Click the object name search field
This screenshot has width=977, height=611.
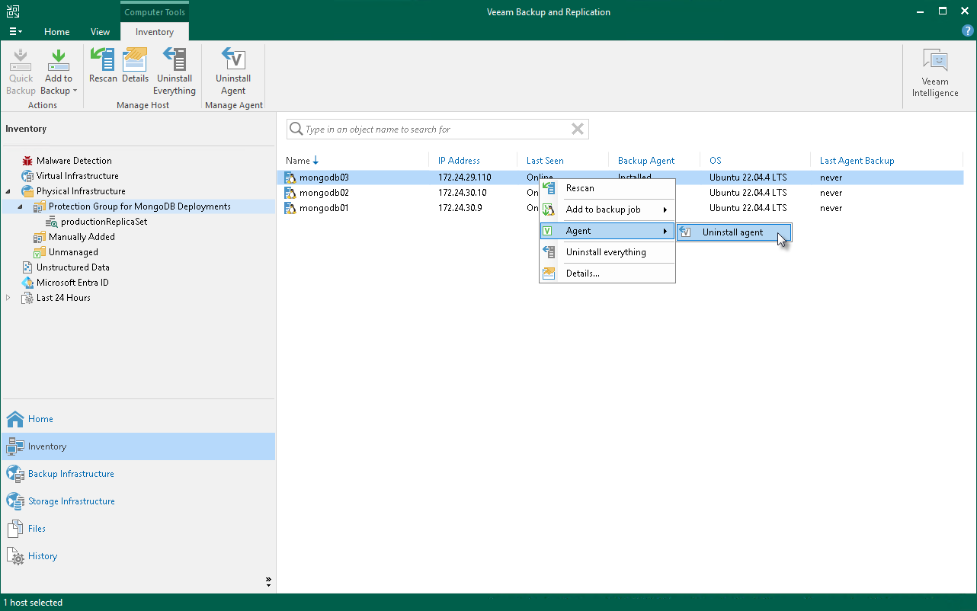click(x=437, y=130)
